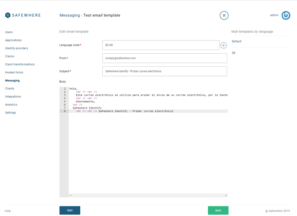Open the Help link
This screenshot has width=297, height=216.
pos(8,211)
